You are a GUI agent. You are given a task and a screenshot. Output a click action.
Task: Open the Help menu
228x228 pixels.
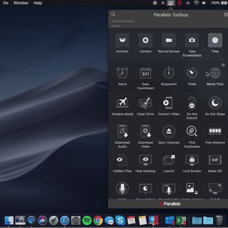(x=38, y=3)
